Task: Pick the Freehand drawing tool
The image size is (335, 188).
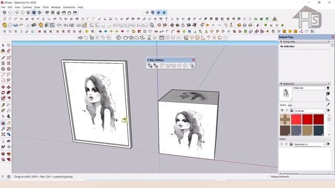Action: 8,58
